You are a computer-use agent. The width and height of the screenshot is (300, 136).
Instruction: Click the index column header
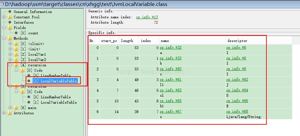click(149, 41)
